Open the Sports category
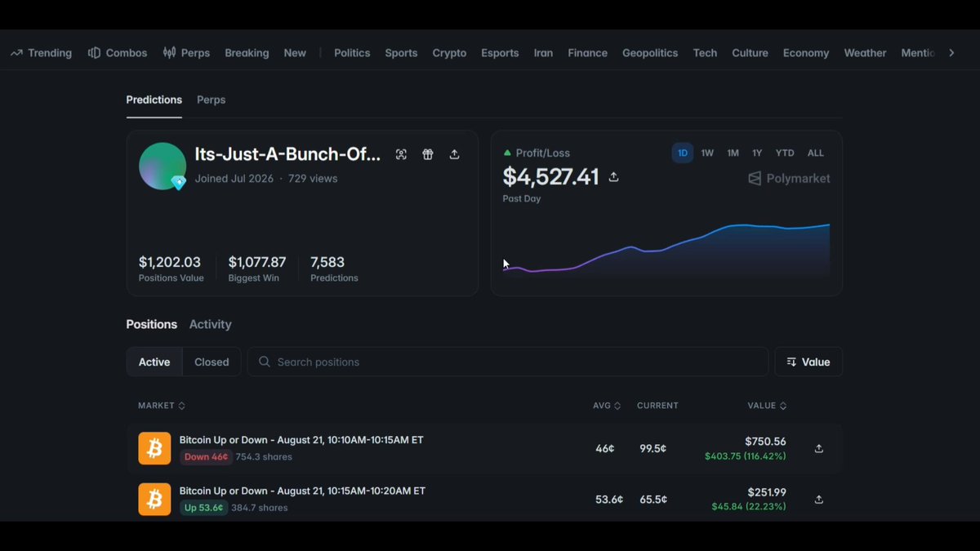The image size is (980, 551). [x=401, y=53]
